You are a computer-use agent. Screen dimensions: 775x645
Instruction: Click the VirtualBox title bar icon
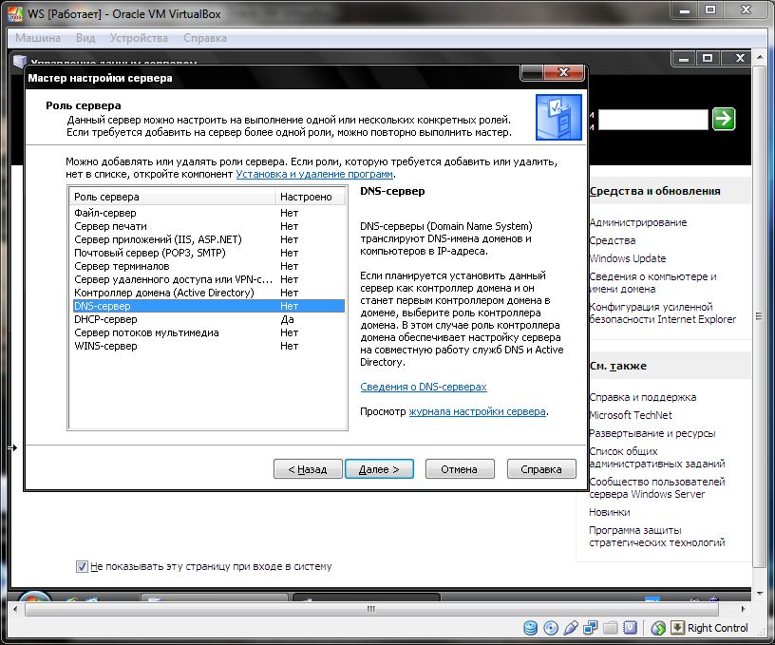(x=15, y=15)
